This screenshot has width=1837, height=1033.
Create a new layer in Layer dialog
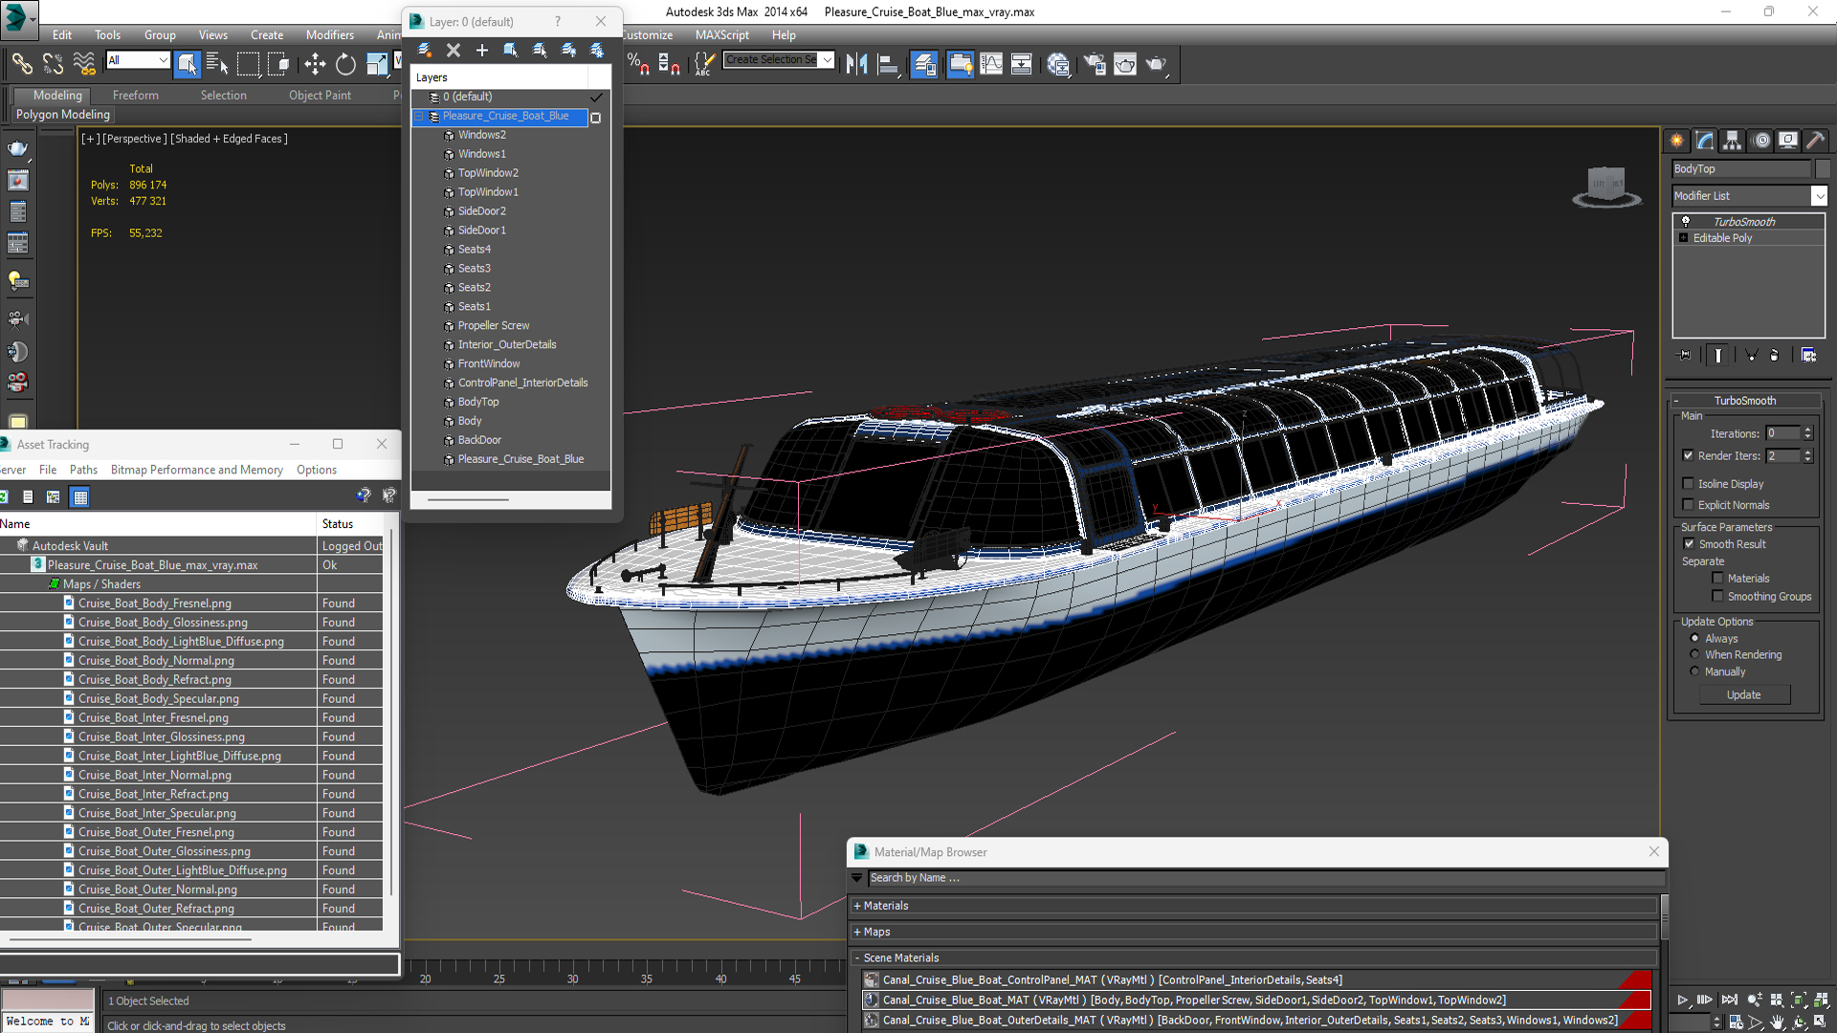point(425,50)
